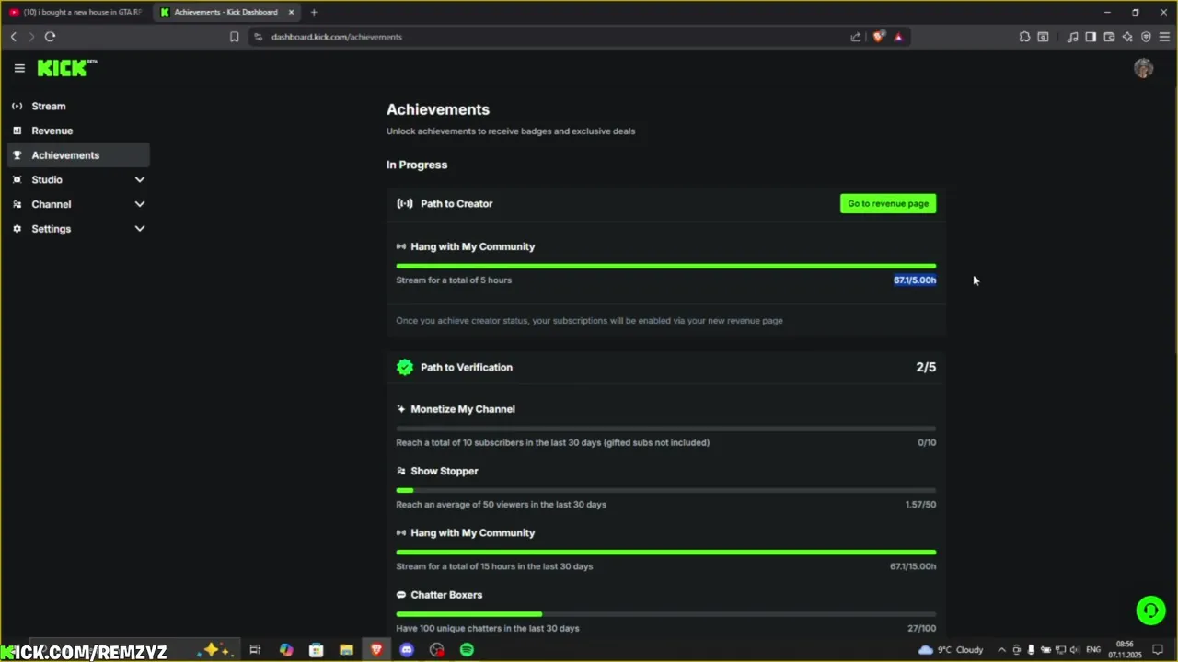The width and height of the screenshot is (1178, 662).
Task: Open the green support chat bubble
Action: [1150, 611]
